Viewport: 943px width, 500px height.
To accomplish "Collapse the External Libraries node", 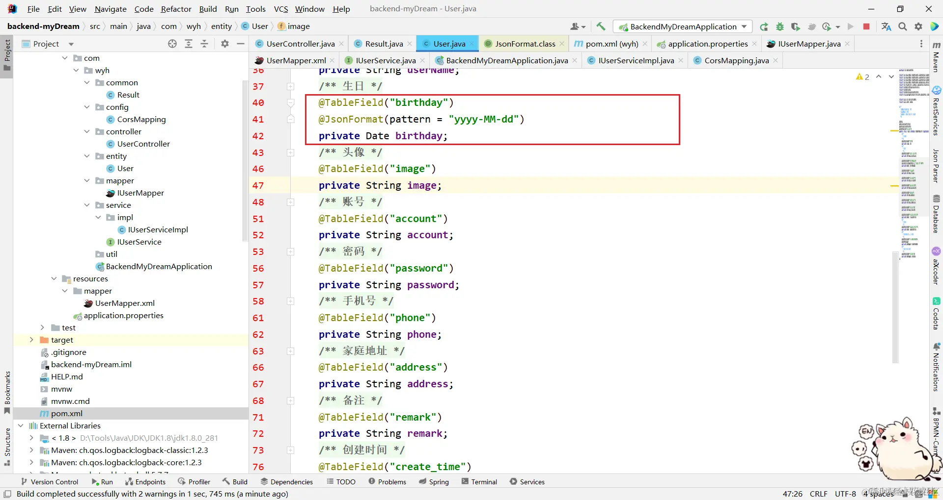I will (x=21, y=425).
